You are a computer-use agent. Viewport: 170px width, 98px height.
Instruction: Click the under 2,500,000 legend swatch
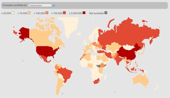84,13
